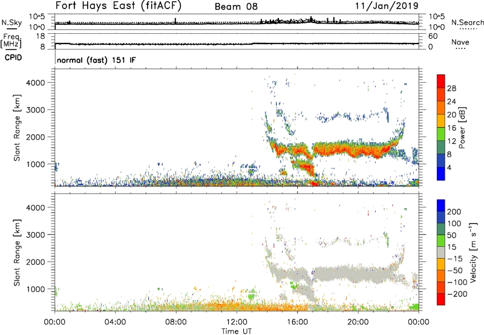This screenshot has width=484, height=335.
Task: Click the '4000' tick in the power panel
Action: tap(36, 83)
